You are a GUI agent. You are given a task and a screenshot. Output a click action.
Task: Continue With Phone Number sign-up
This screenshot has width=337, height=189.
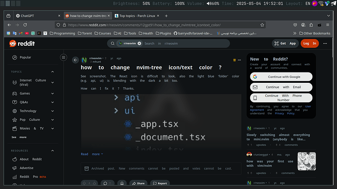281,98
